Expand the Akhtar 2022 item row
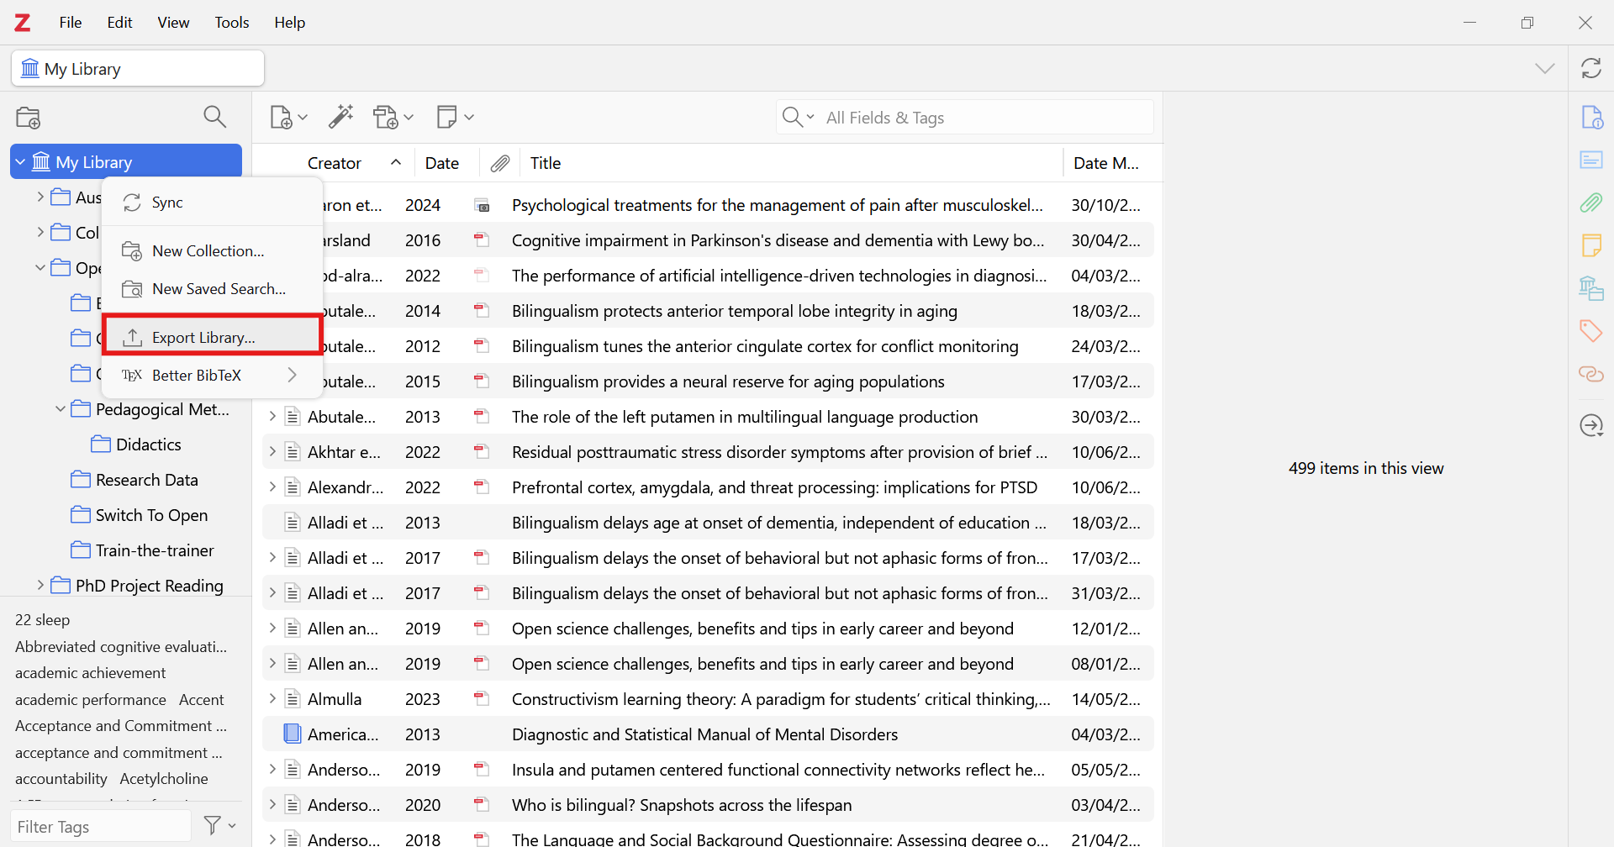This screenshot has width=1614, height=847. pos(272,452)
